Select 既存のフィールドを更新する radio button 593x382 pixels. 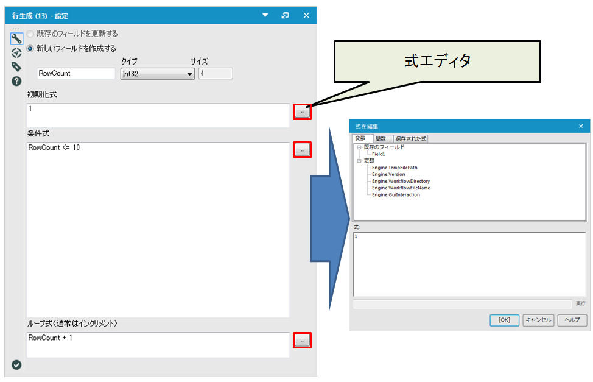[x=30, y=34]
